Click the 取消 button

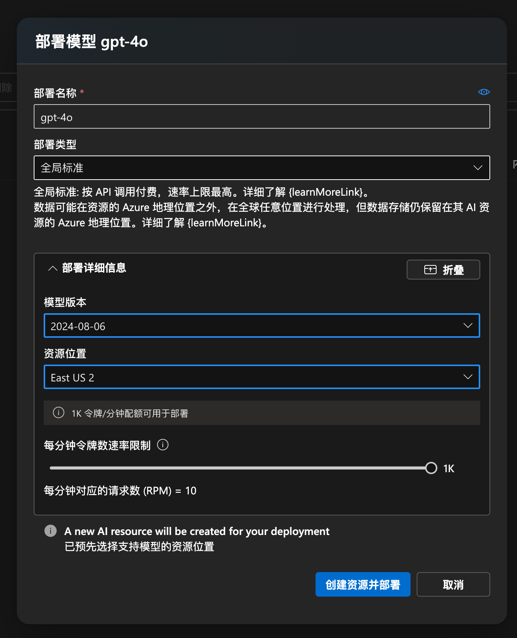453,584
